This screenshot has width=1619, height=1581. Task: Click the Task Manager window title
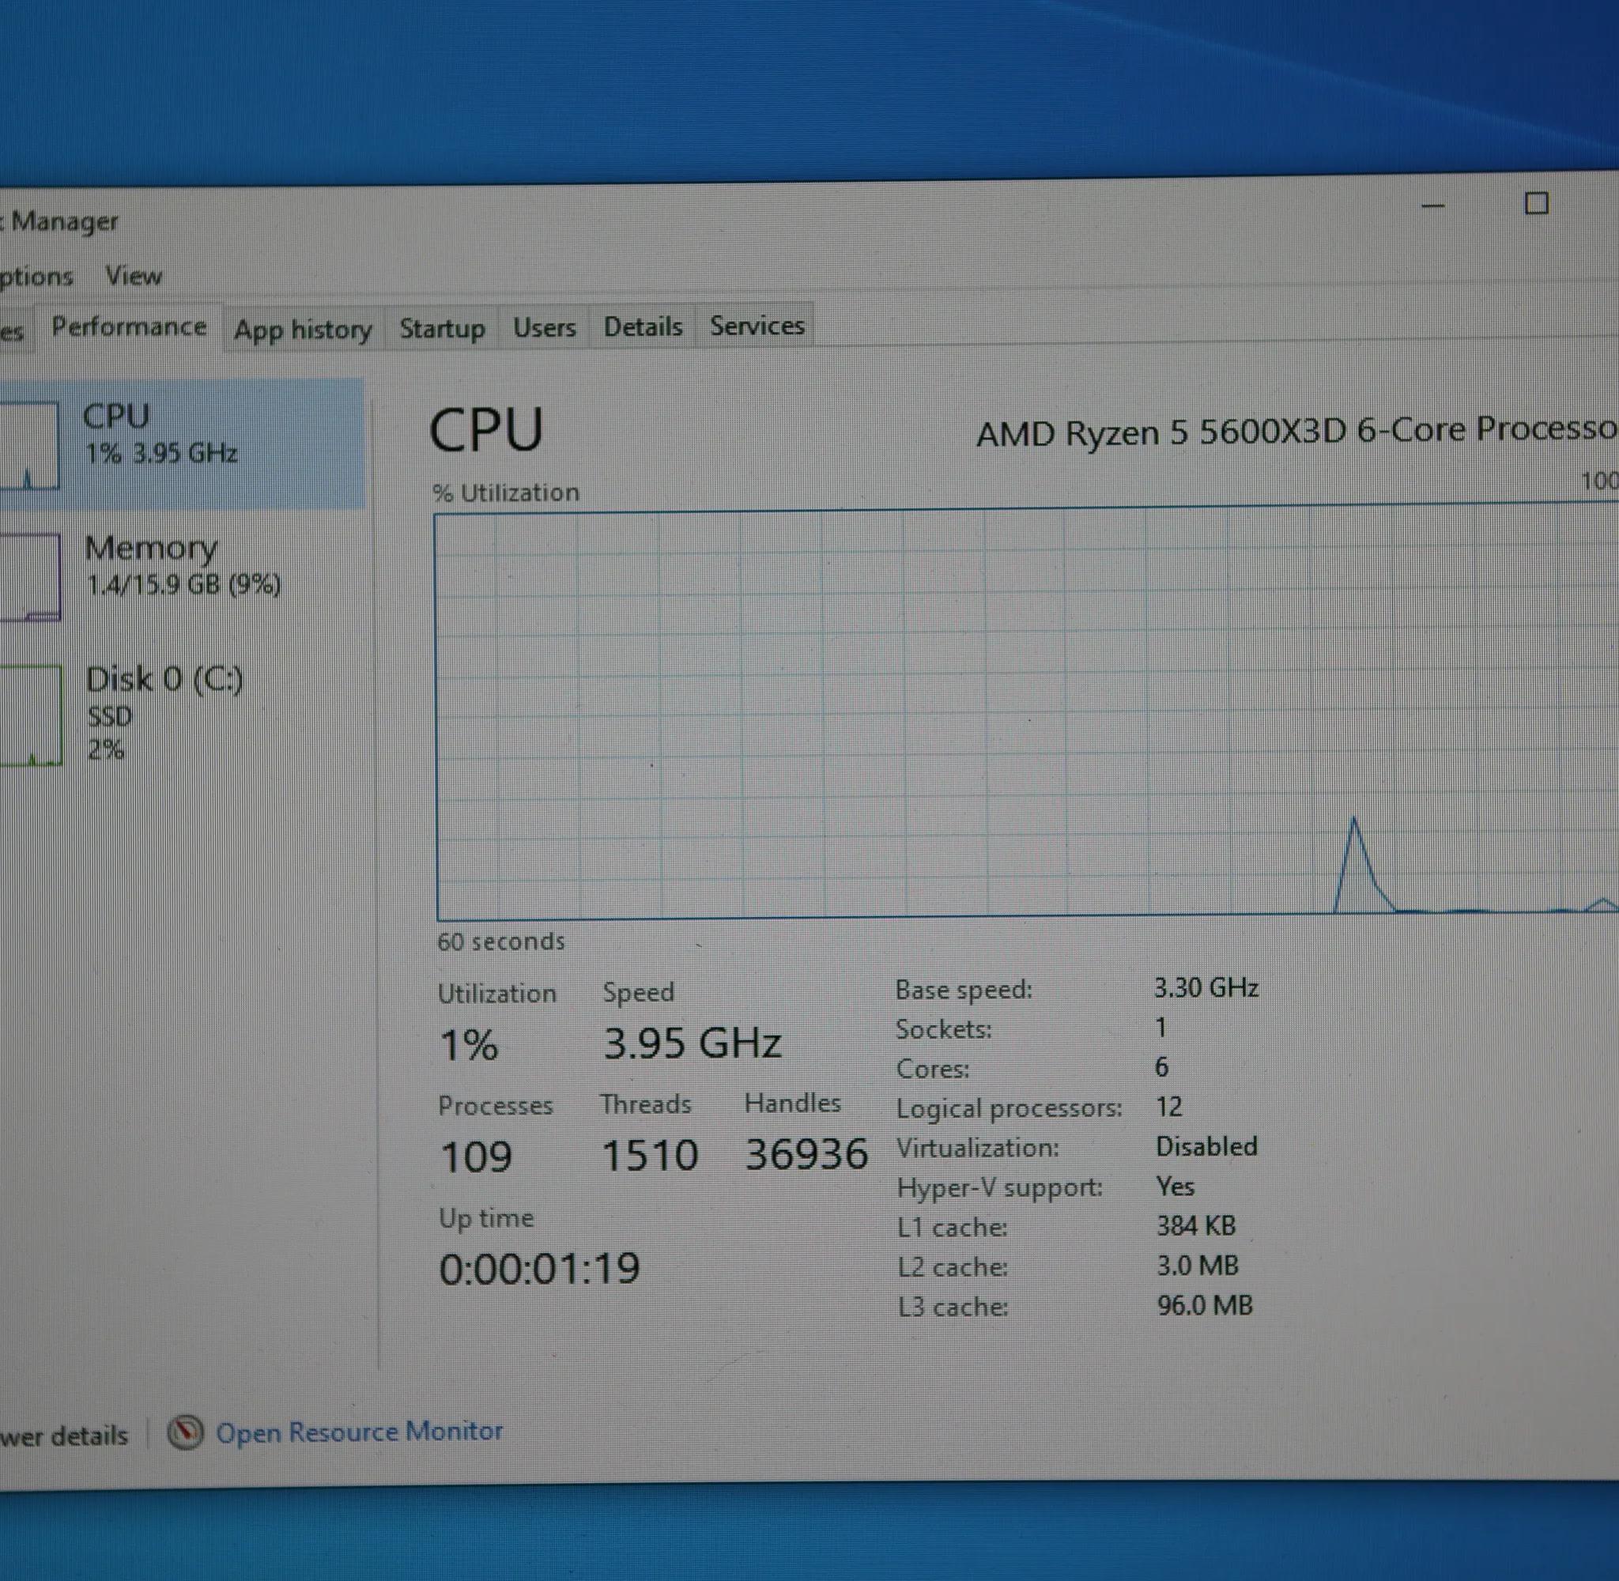coord(59,221)
